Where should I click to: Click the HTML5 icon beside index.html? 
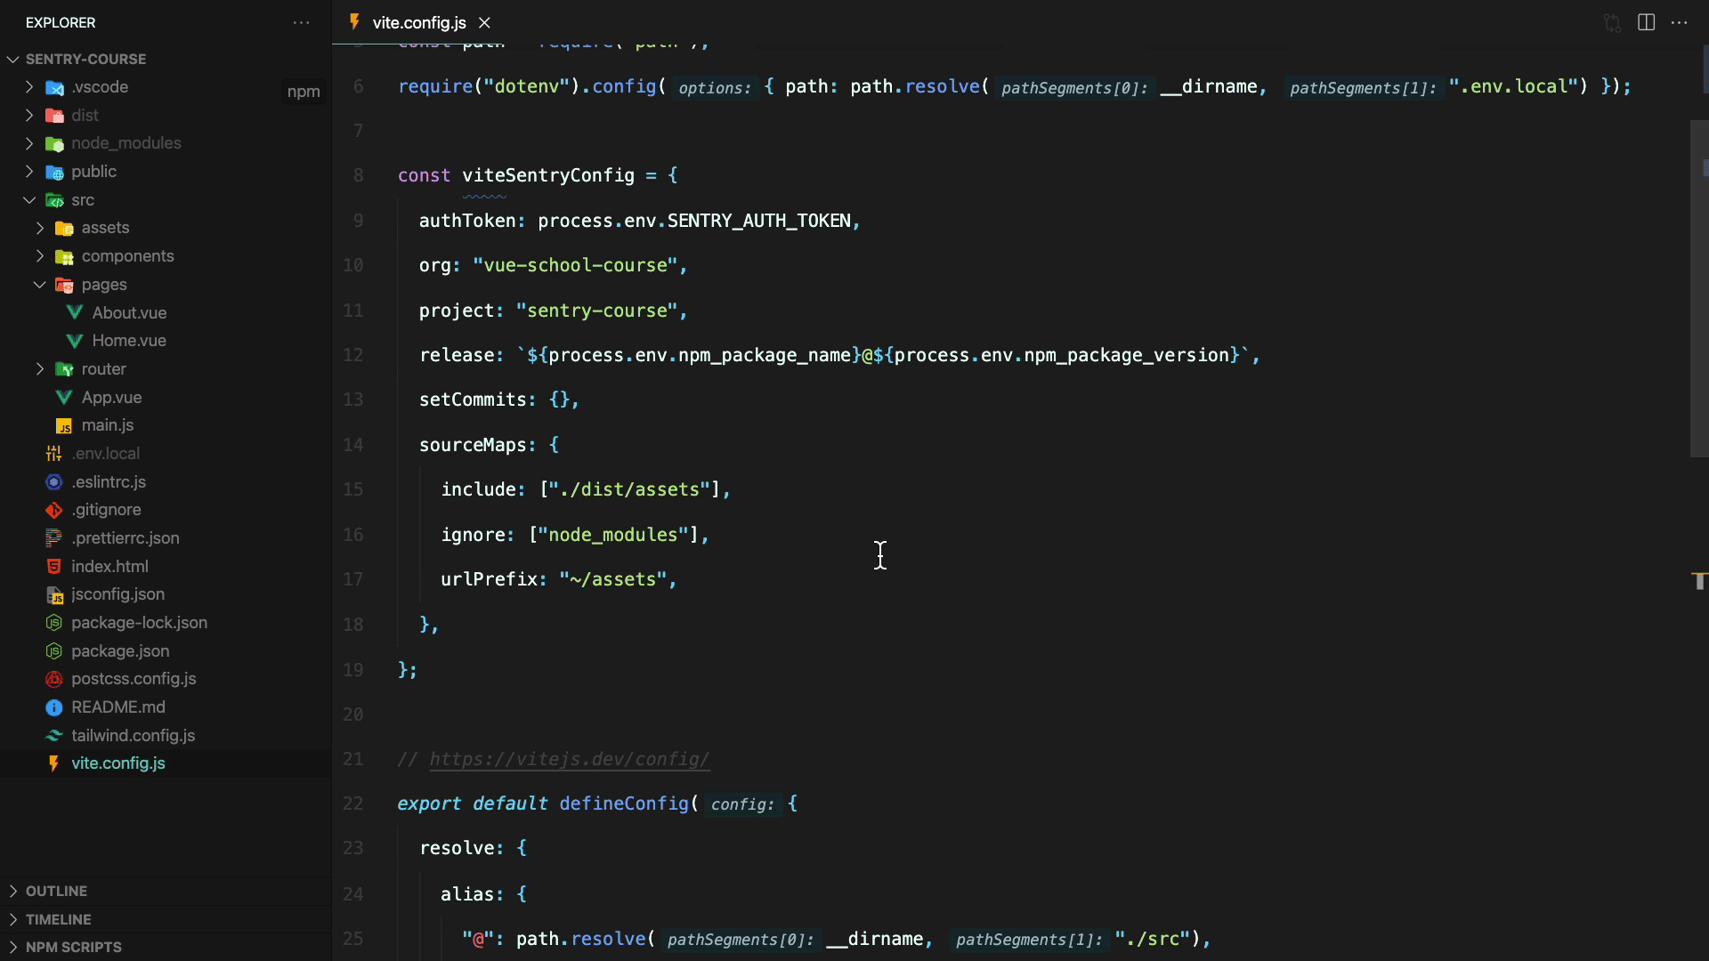pyautogui.click(x=54, y=566)
